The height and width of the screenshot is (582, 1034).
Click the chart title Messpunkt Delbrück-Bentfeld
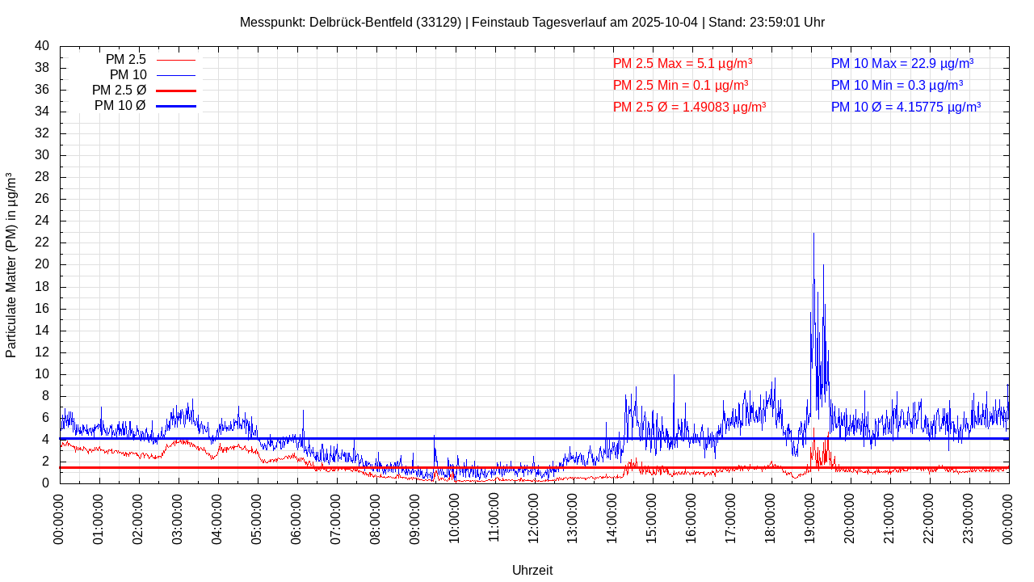tap(532, 22)
